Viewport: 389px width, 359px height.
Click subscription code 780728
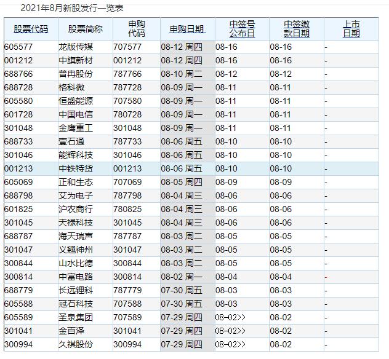pyautogui.click(x=127, y=114)
